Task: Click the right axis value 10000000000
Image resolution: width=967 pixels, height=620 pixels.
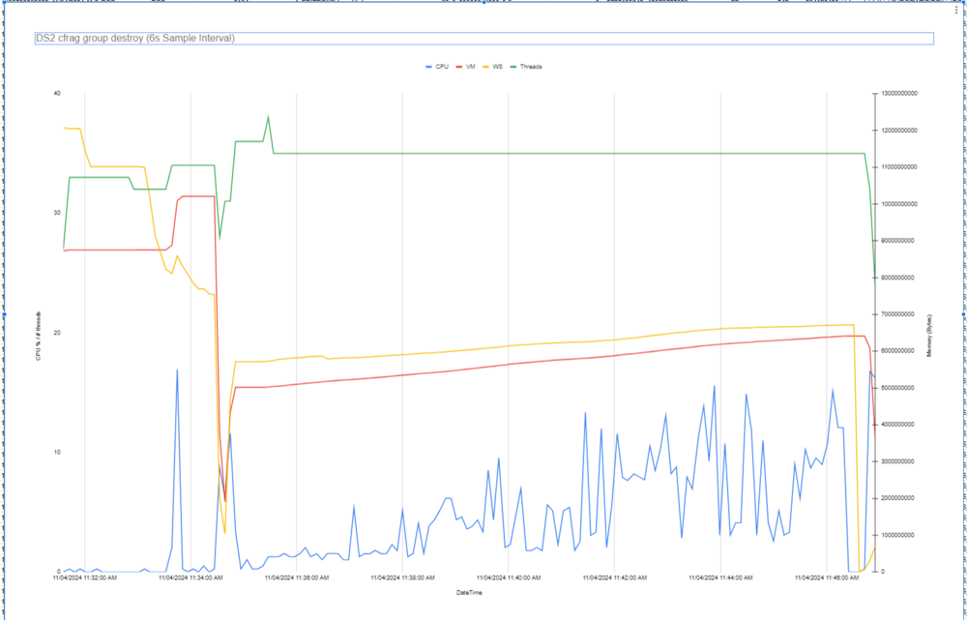Action: (x=899, y=203)
